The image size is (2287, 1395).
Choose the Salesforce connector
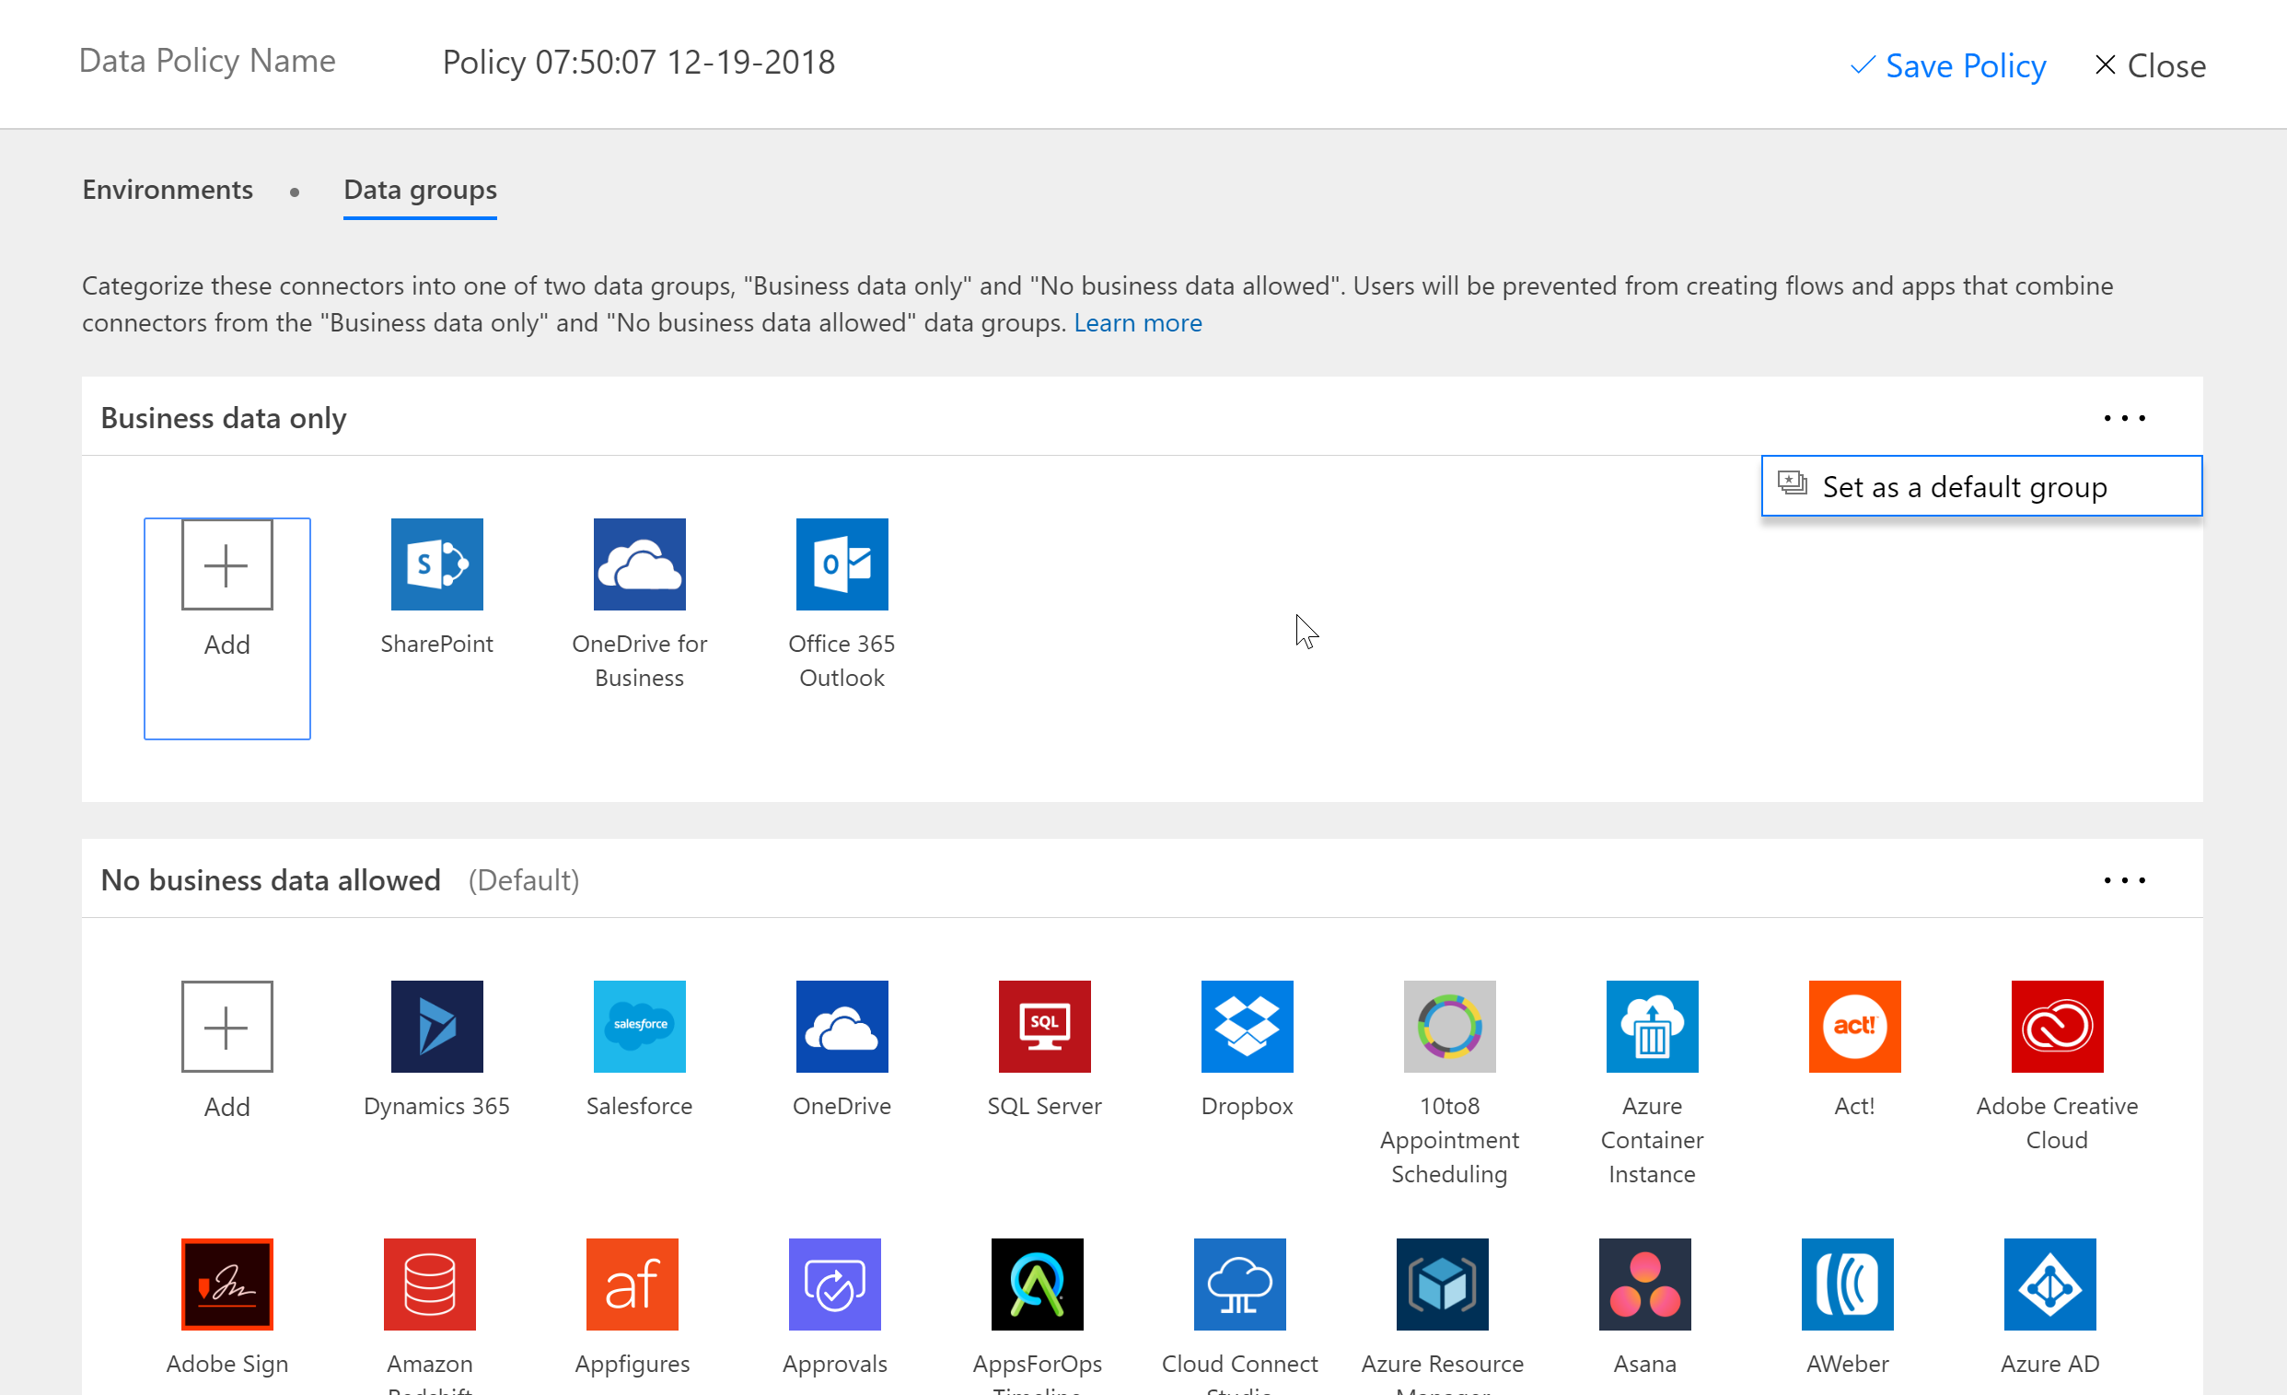pos(639,1026)
